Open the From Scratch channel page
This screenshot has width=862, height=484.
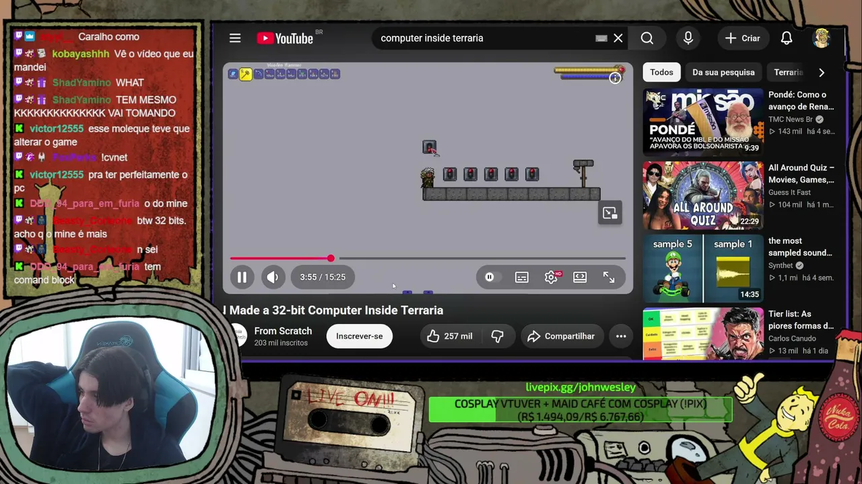point(283,331)
